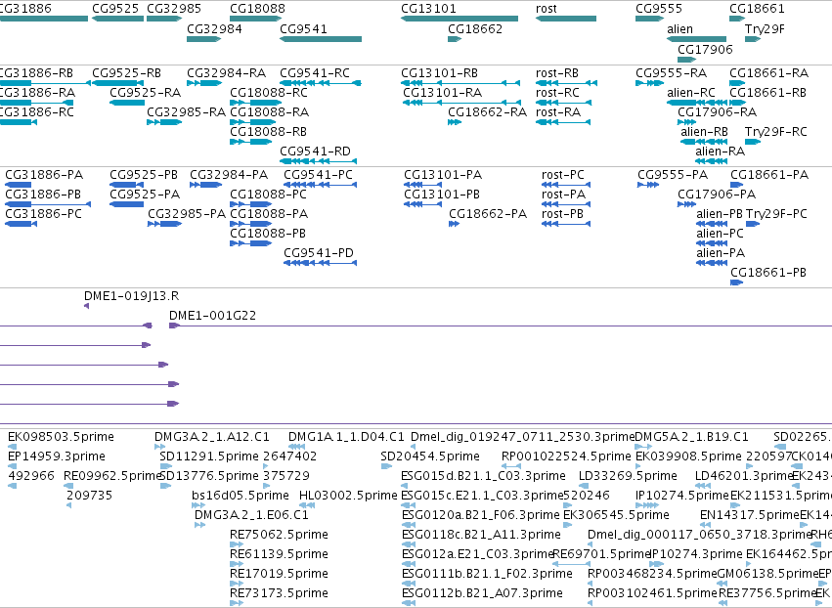832x608 pixels.
Task: Select the SD20454.5prime EST
Action: point(386,466)
